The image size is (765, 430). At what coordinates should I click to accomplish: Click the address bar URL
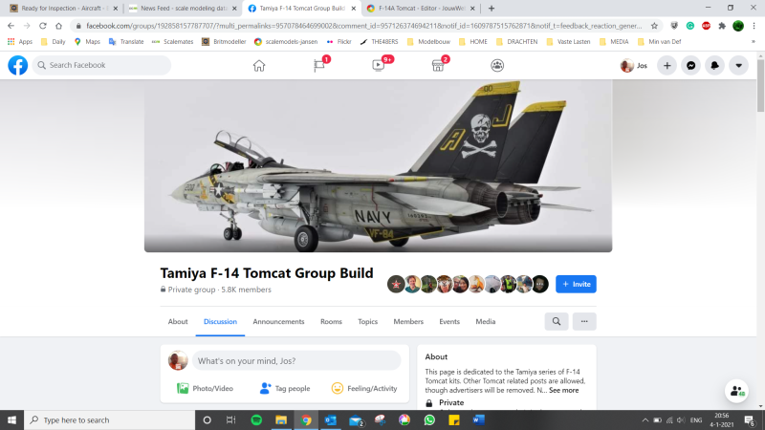[x=364, y=26]
